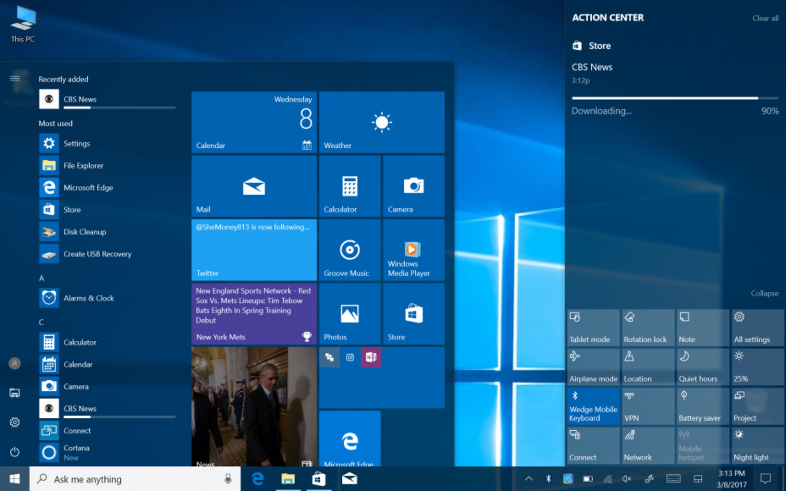Viewport: 786px width, 491px height.
Task: Toggle Quiet hours quick action
Action: click(x=702, y=367)
